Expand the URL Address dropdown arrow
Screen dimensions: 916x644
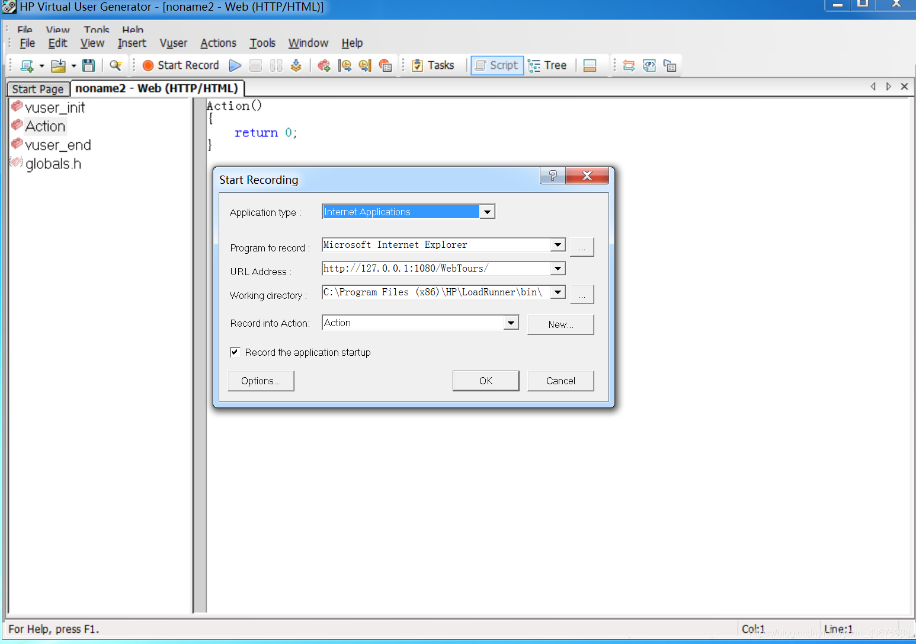click(x=558, y=269)
